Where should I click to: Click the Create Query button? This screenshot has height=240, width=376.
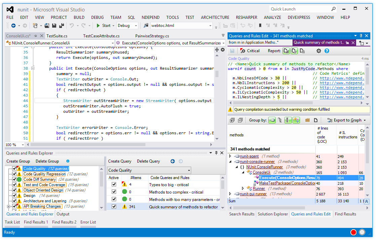(119, 161)
